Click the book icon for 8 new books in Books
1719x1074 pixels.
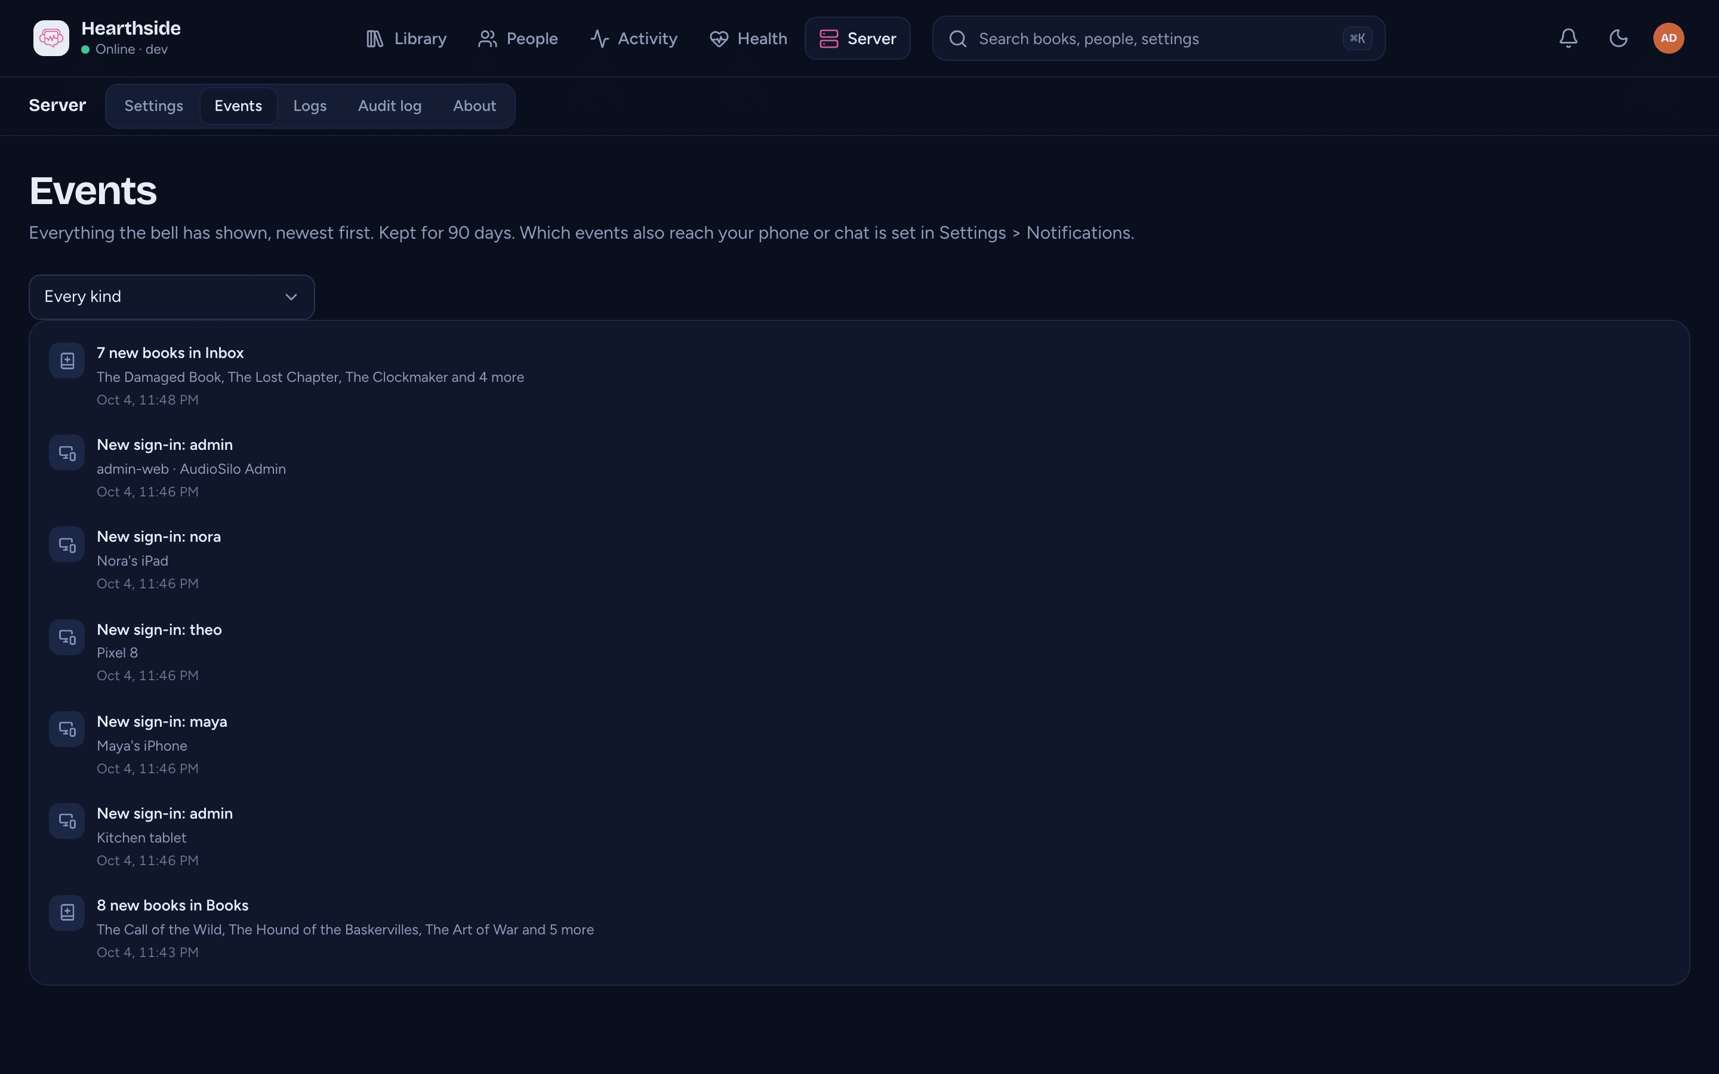coord(67,913)
